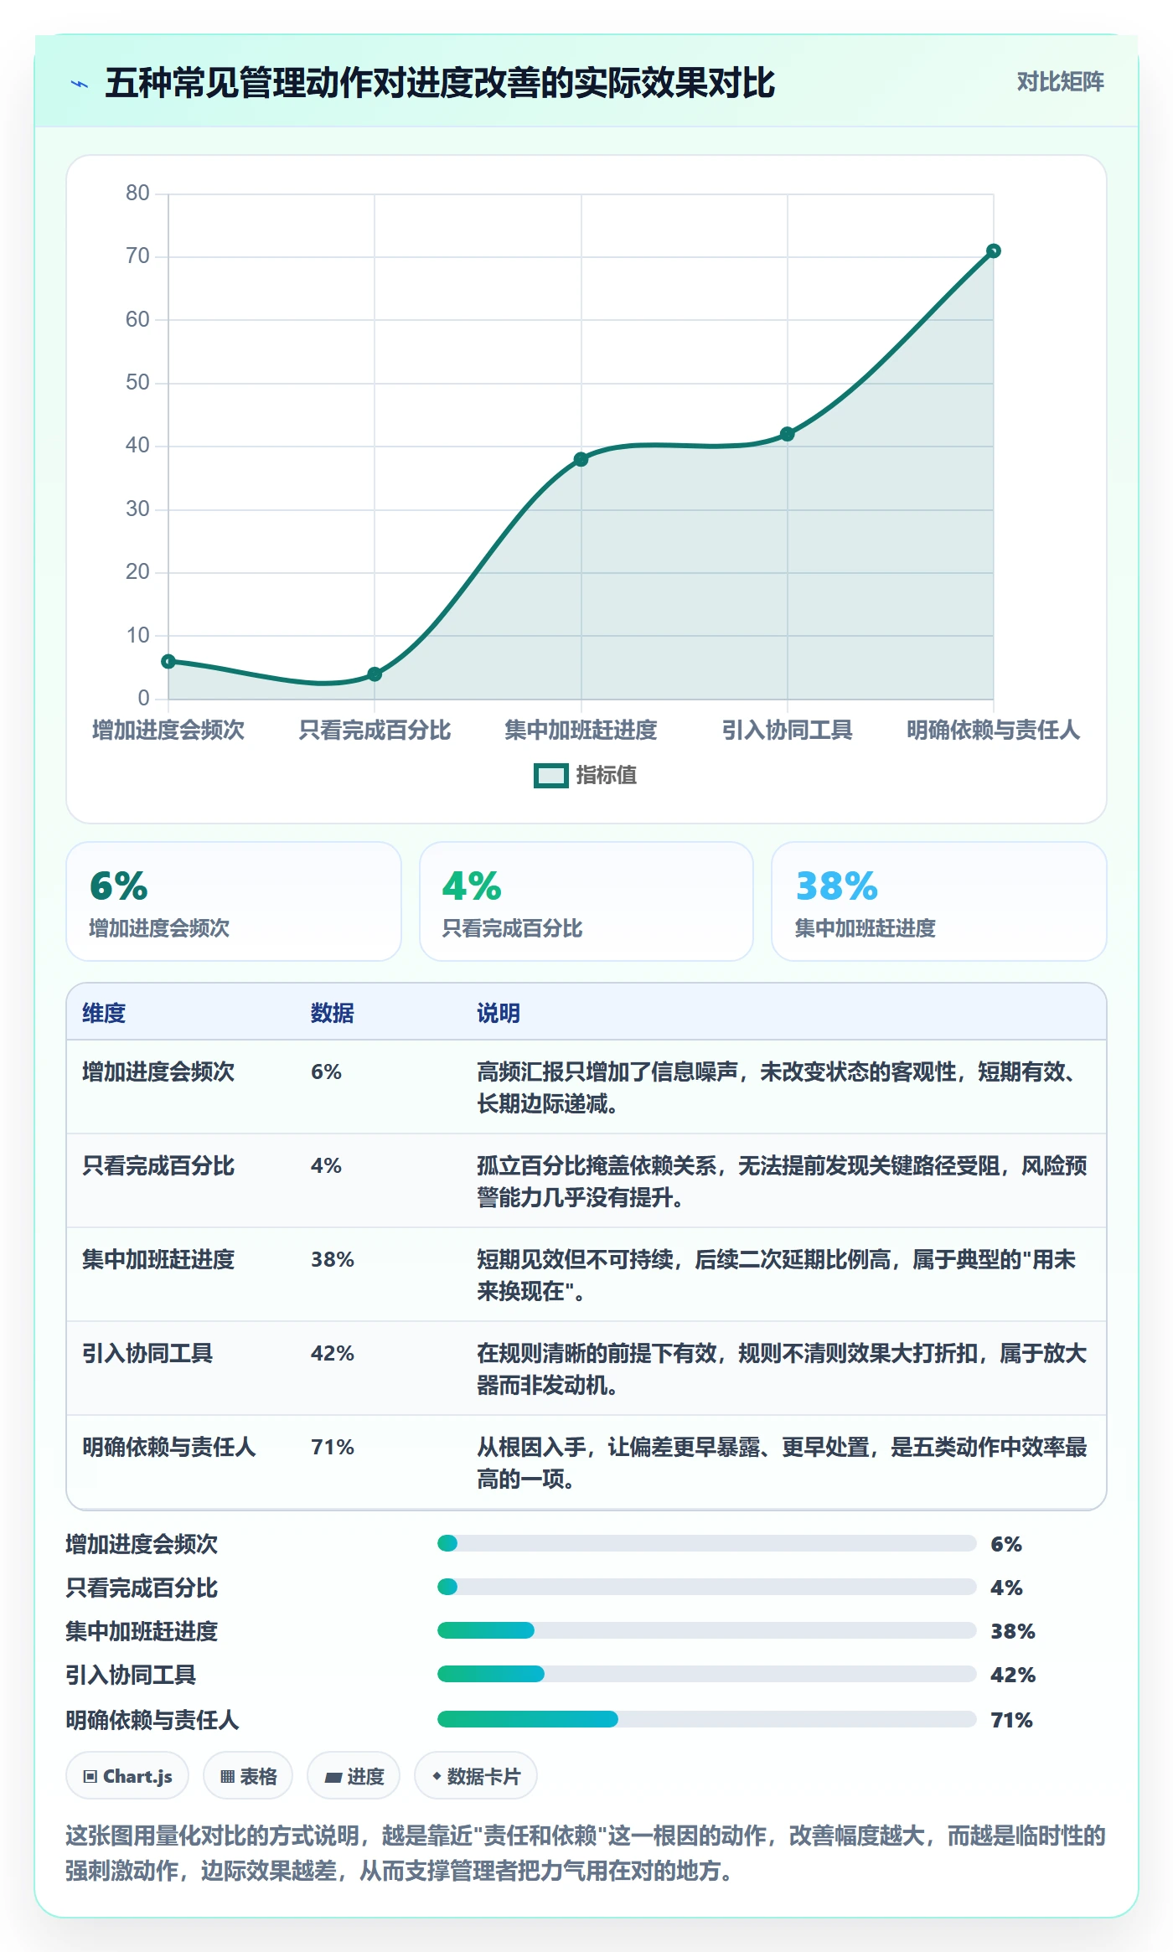1173x1952 pixels.
Task: Click the 进度 tag chip
Action: [354, 1776]
